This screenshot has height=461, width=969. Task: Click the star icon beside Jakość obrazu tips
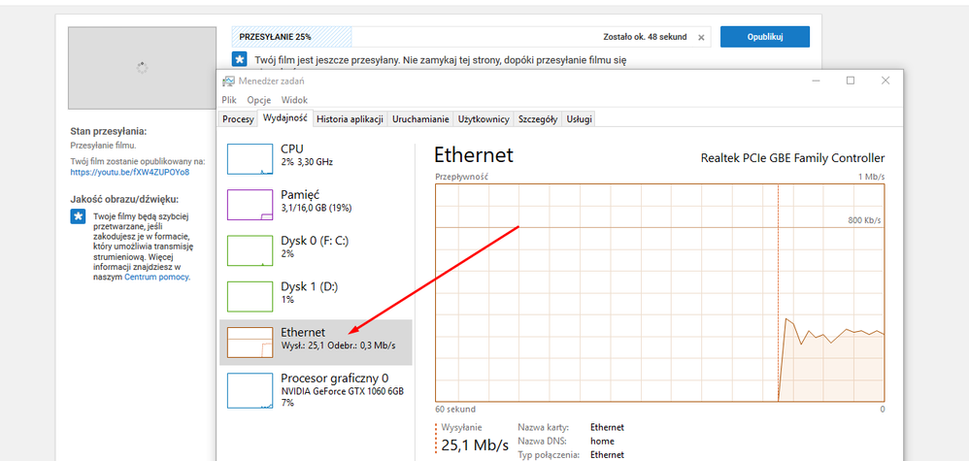78,216
